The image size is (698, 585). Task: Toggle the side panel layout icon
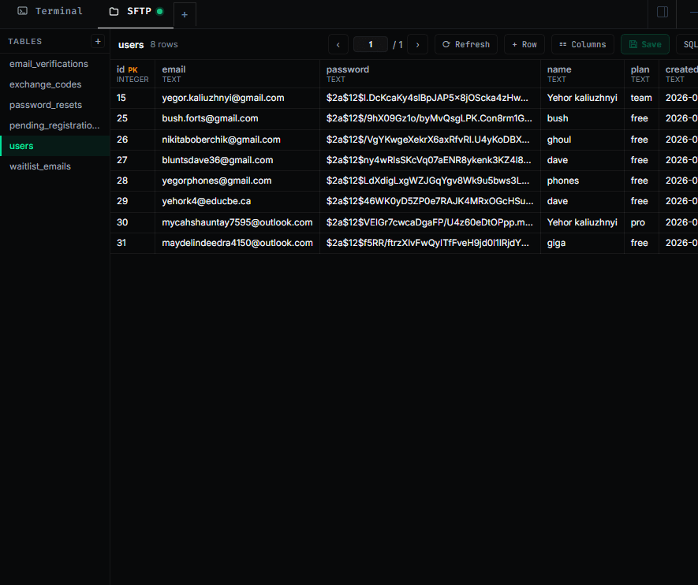pos(662,12)
